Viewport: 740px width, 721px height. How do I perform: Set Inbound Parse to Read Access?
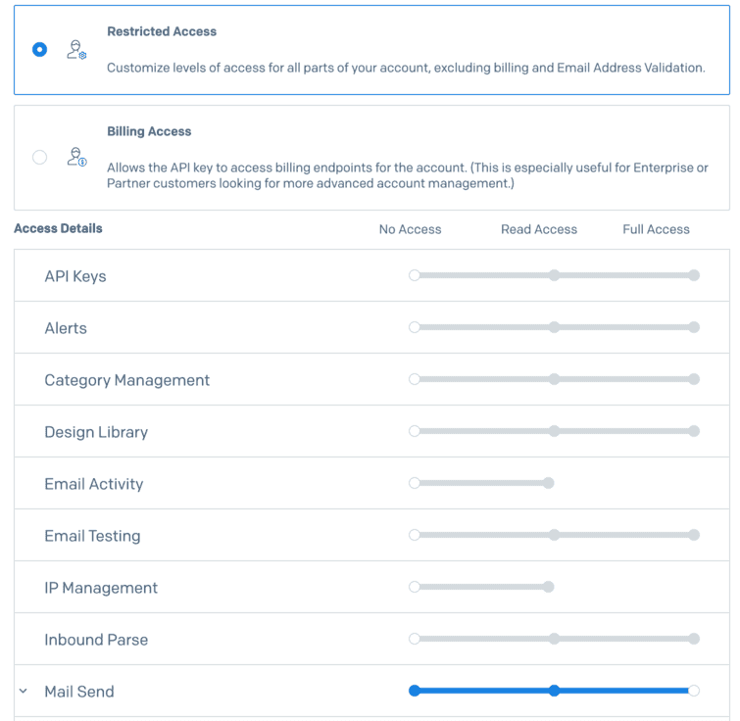point(554,639)
